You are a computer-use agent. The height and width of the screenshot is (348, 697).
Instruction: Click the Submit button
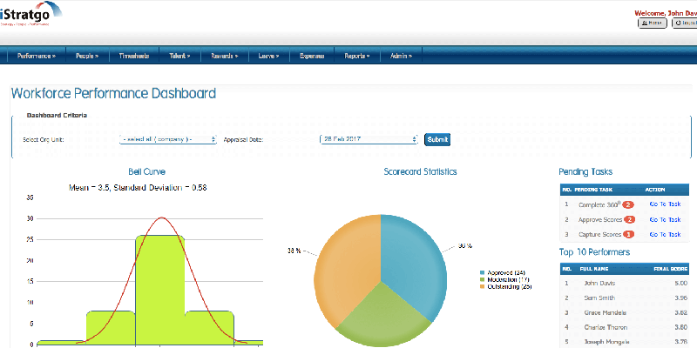tap(437, 139)
